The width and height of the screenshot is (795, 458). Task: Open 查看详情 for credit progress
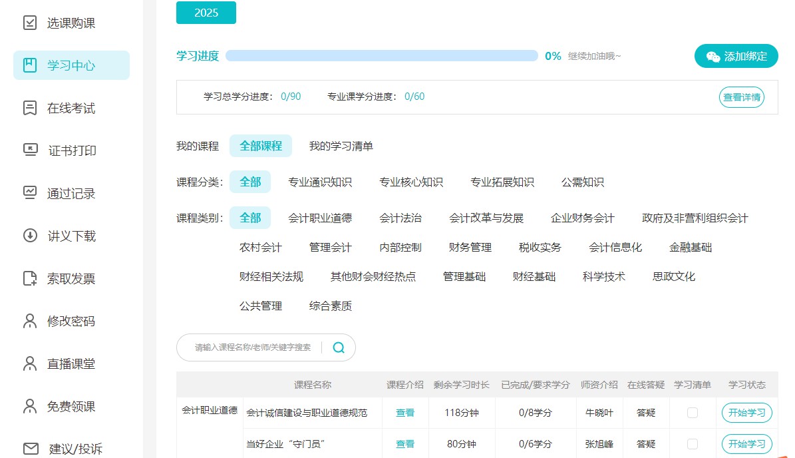pyautogui.click(x=741, y=97)
